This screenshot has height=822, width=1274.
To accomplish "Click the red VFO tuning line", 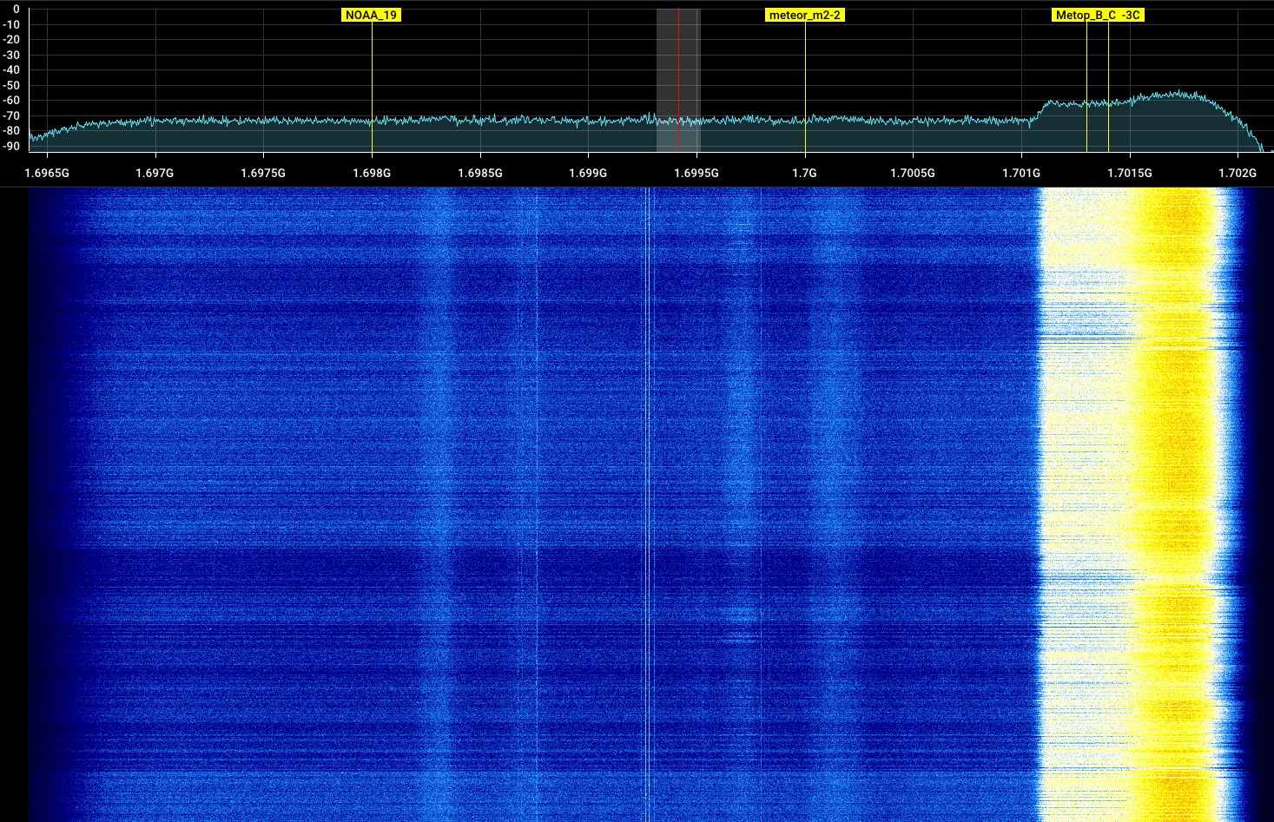I will click(x=678, y=80).
